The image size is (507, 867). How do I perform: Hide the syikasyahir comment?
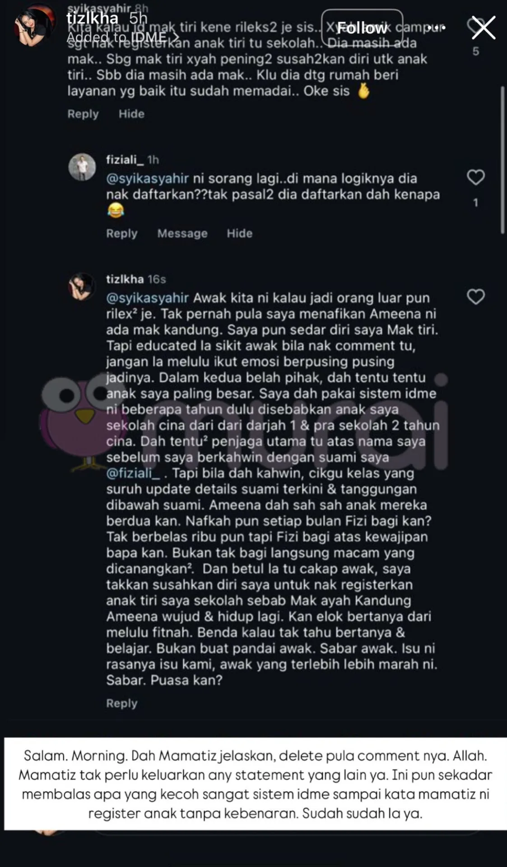coord(131,114)
